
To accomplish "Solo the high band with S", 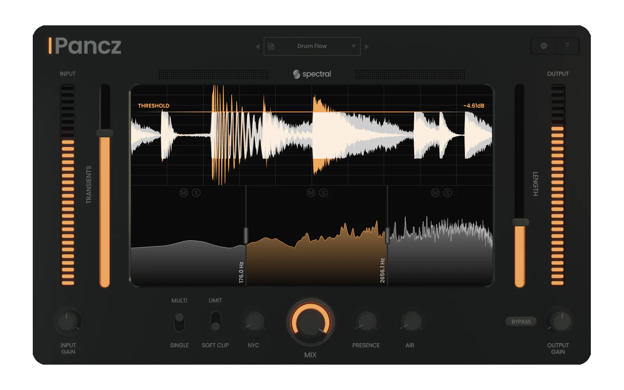I will pyautogui.click(x=448, y=193).
